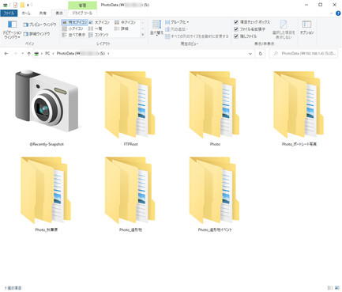The image size is (342, 292).
Task: Click the Manage (管理) contextual tab header
Action: pyautogui.click(x=82, y=5)
